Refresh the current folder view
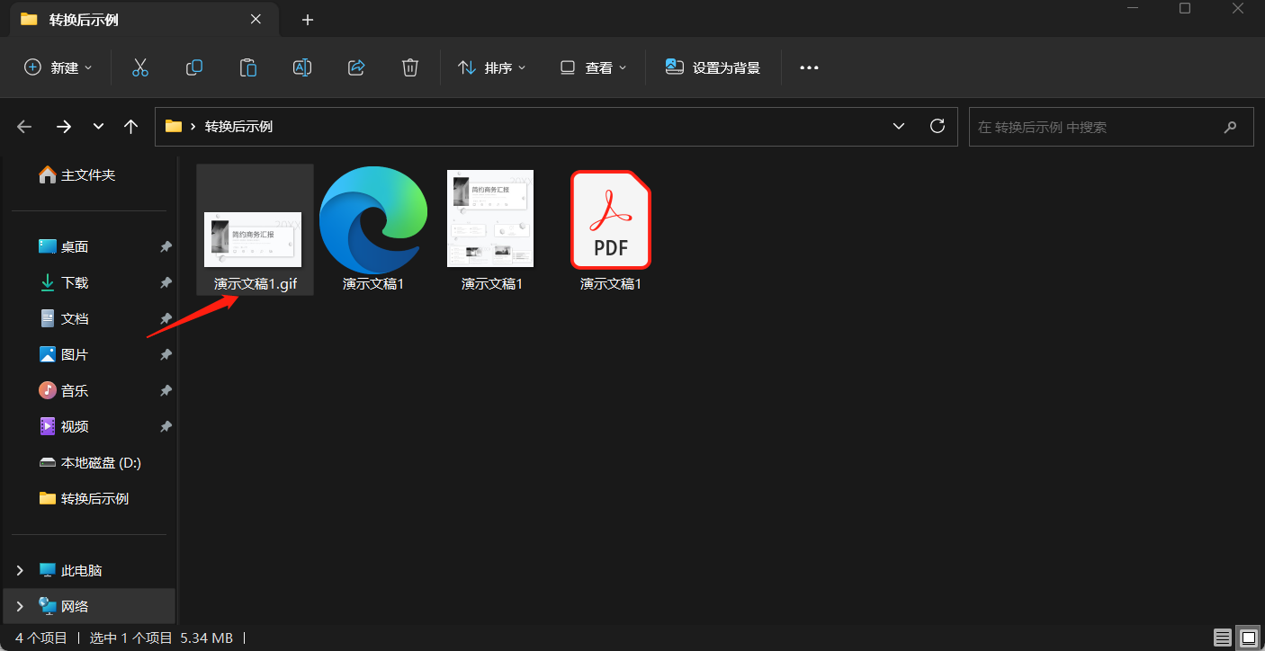 [x=938, y=126]
